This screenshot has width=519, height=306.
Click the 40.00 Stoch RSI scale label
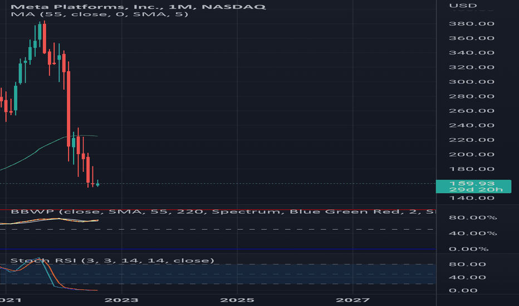pyautogui.click(x=467, y=278)
